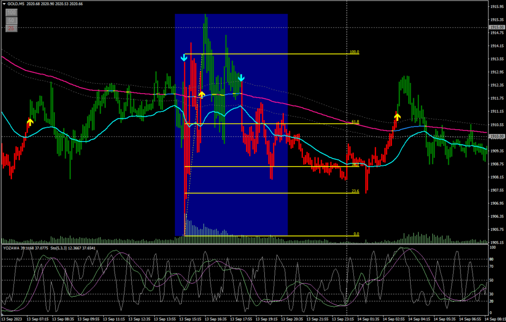Viewport: 506px width, 322px height.
Task: Click the leftmost yellow up arrow signal
Action: (30, 121)
